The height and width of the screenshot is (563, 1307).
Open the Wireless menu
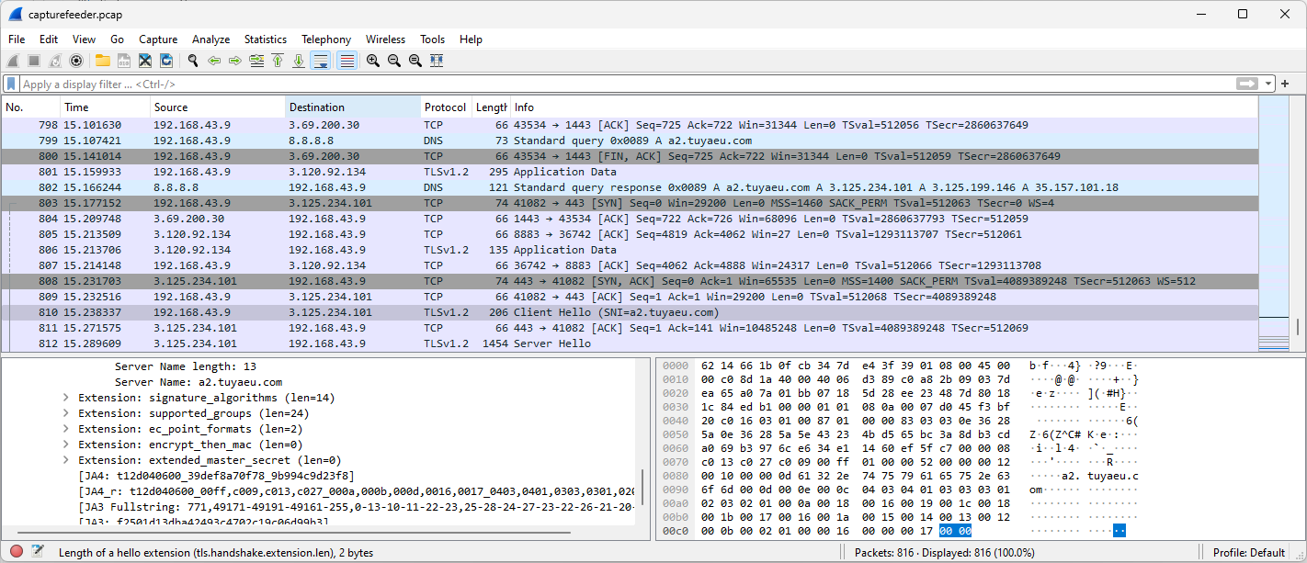pyautogui.click(x=385, y=39)
